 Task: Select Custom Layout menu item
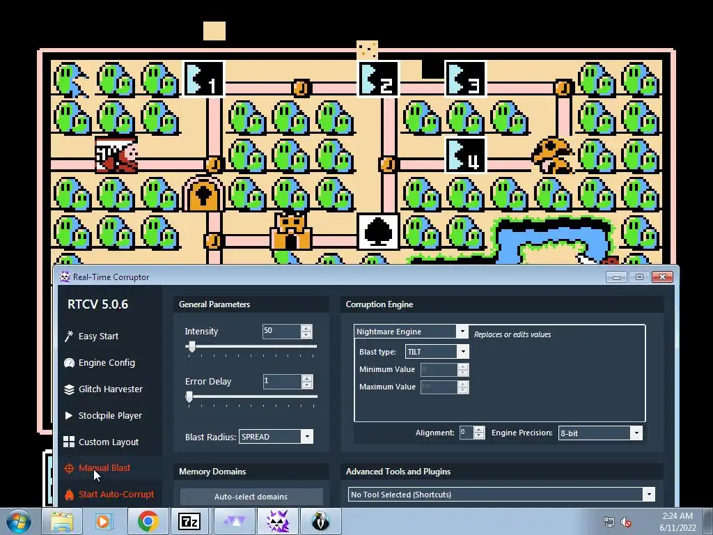click(x=109, y=442)
